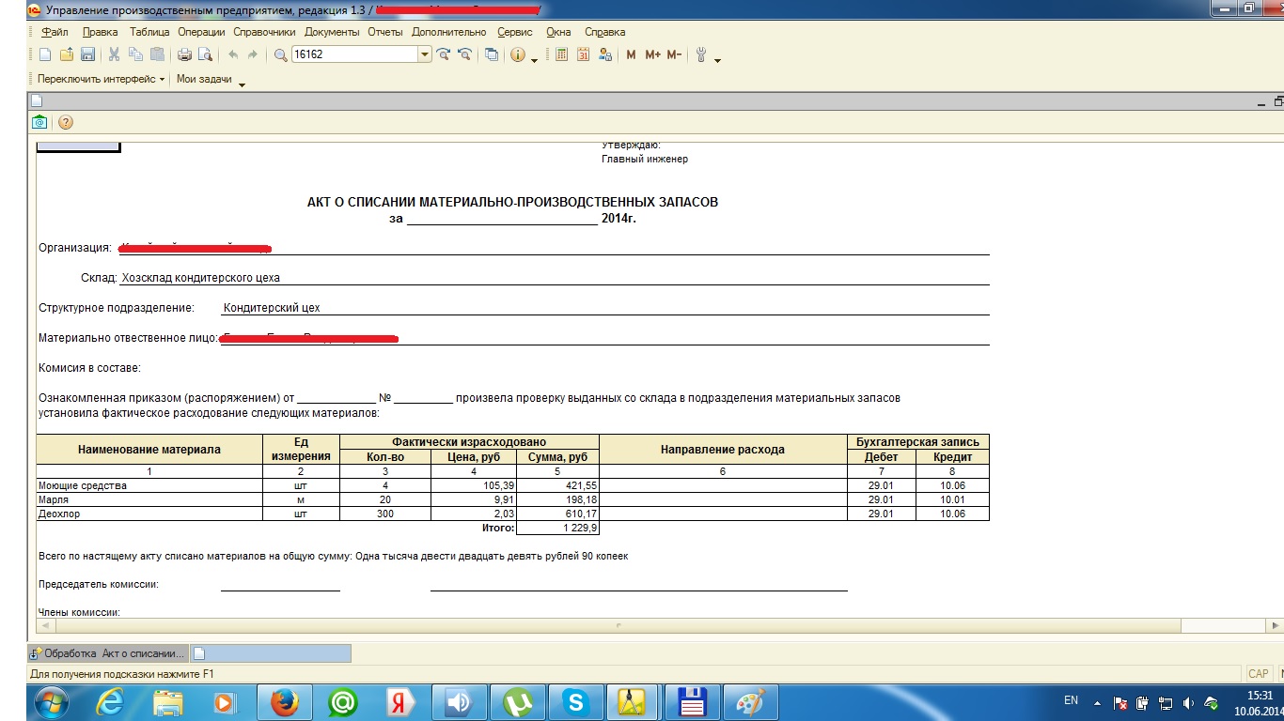Image resolution: width=1284 pixels, height=721 pixels.
Task: Click the magnifier search icon beside 16162
Action: (x=280, y=54)
